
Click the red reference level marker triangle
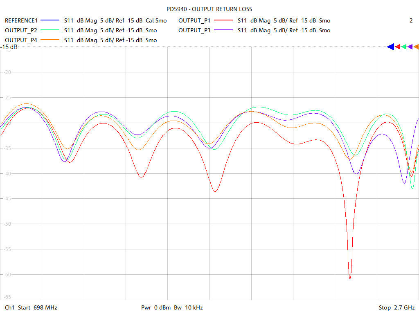[x=398, y=47]
